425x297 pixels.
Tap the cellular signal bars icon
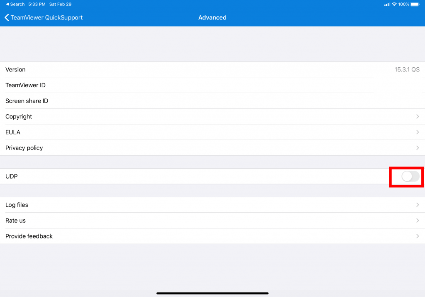pos(387,4)
